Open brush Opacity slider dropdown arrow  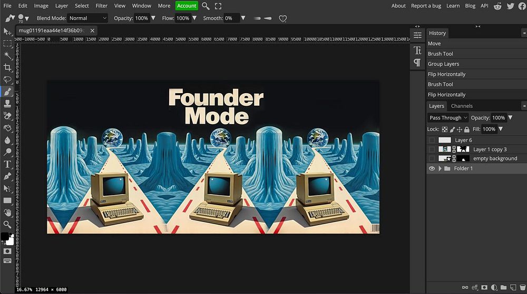[x=153, y=18]
